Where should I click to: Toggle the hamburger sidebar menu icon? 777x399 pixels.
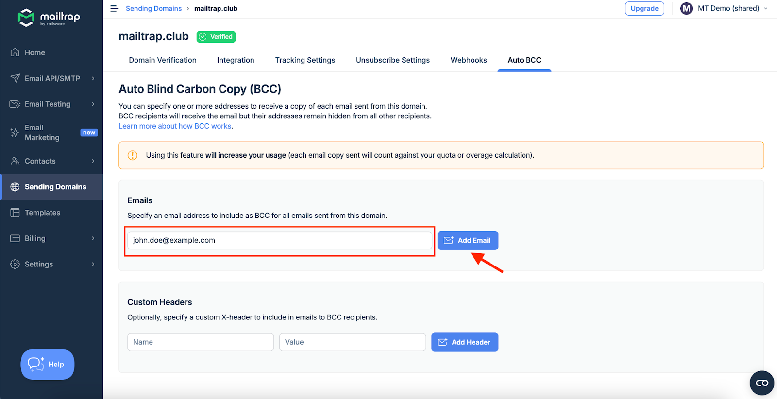[115, 8]
